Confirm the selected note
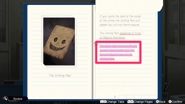 (x=175, y=102)
